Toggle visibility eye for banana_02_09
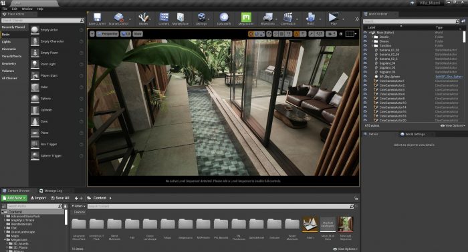 click(365, 55)
